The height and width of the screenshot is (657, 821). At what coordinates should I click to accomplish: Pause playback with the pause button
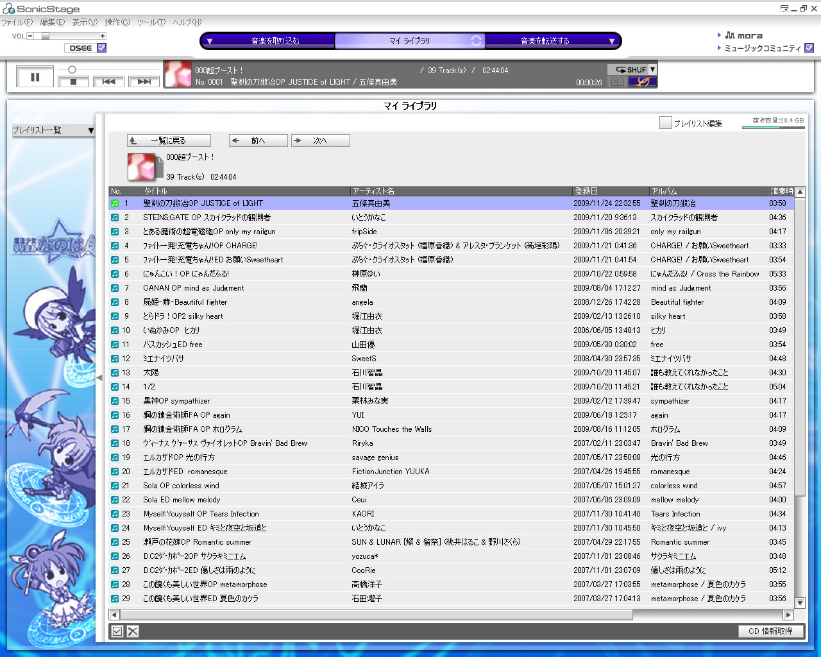pos(35,77)
